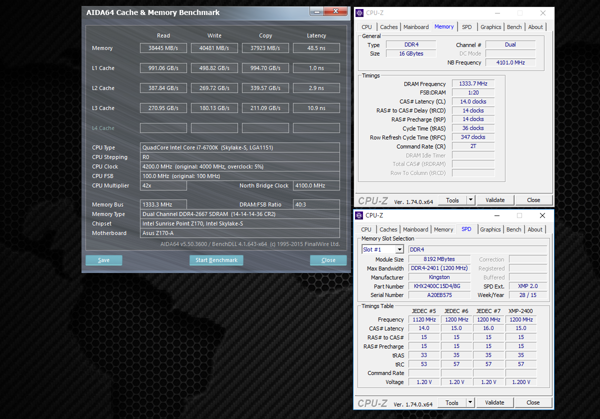Click Memory Type Dual Channel DDR4-2667 field

pyautogui.click(x=240, y=214)
